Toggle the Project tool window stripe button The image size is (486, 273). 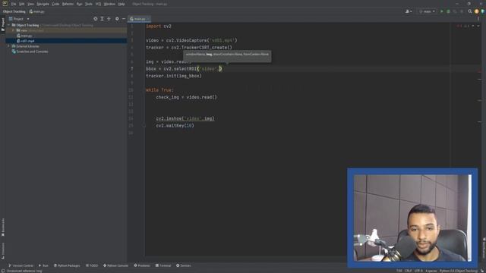pos(3,24)
